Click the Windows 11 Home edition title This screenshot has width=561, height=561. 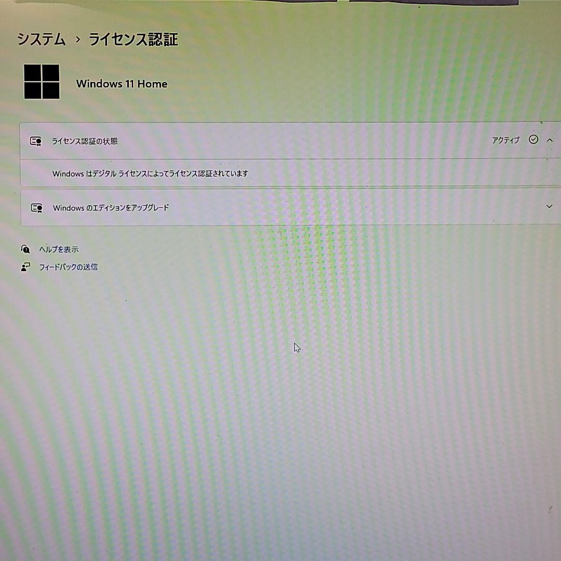pos(122,84)
